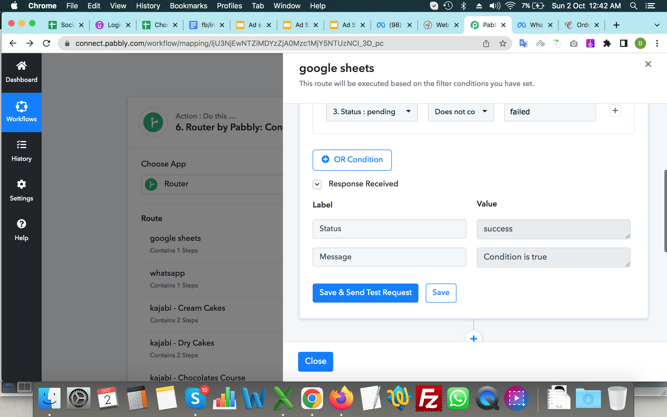Open the Settings gear in sidebar
Viewport: 667px width, 417px height.
click(21, 184)
